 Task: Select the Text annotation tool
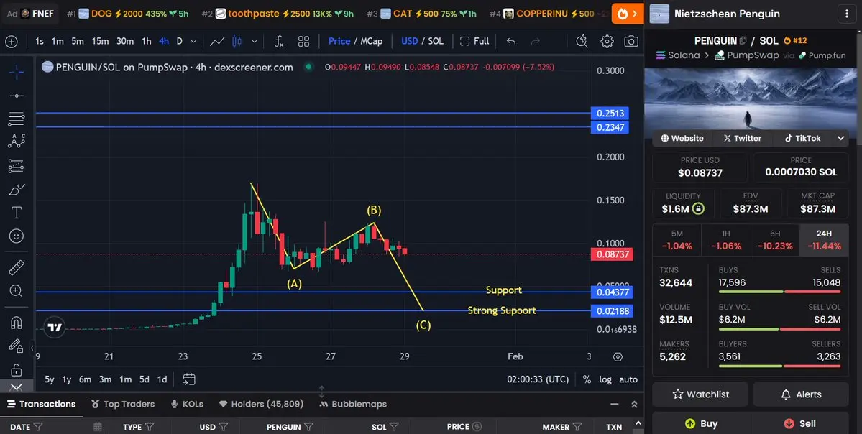point(17,213)
